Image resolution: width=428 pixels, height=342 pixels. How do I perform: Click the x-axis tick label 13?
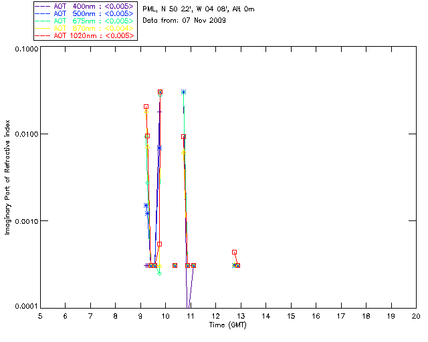[241, 317]
